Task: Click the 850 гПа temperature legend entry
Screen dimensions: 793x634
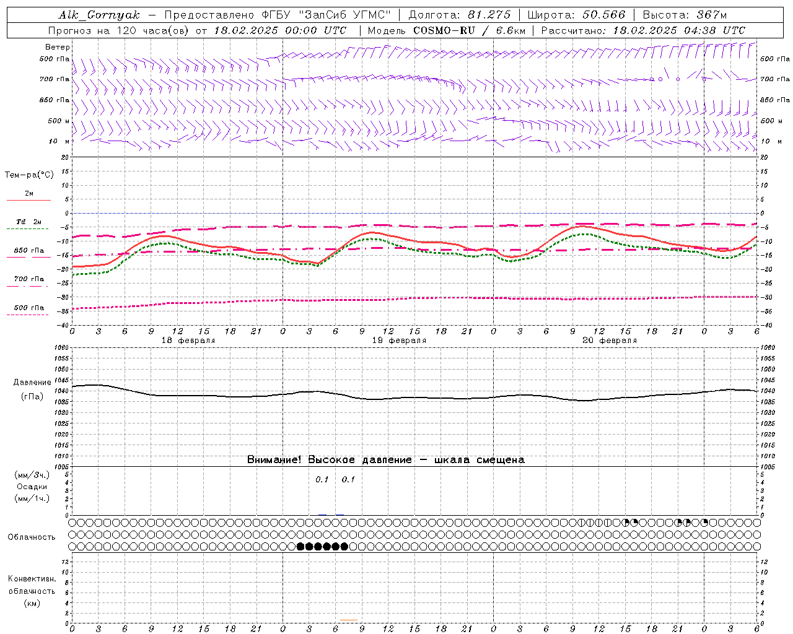Action: tap(29, 251)
